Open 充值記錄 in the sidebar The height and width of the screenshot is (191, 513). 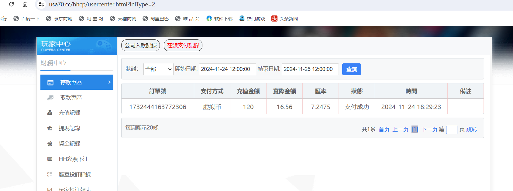(69, 113)
